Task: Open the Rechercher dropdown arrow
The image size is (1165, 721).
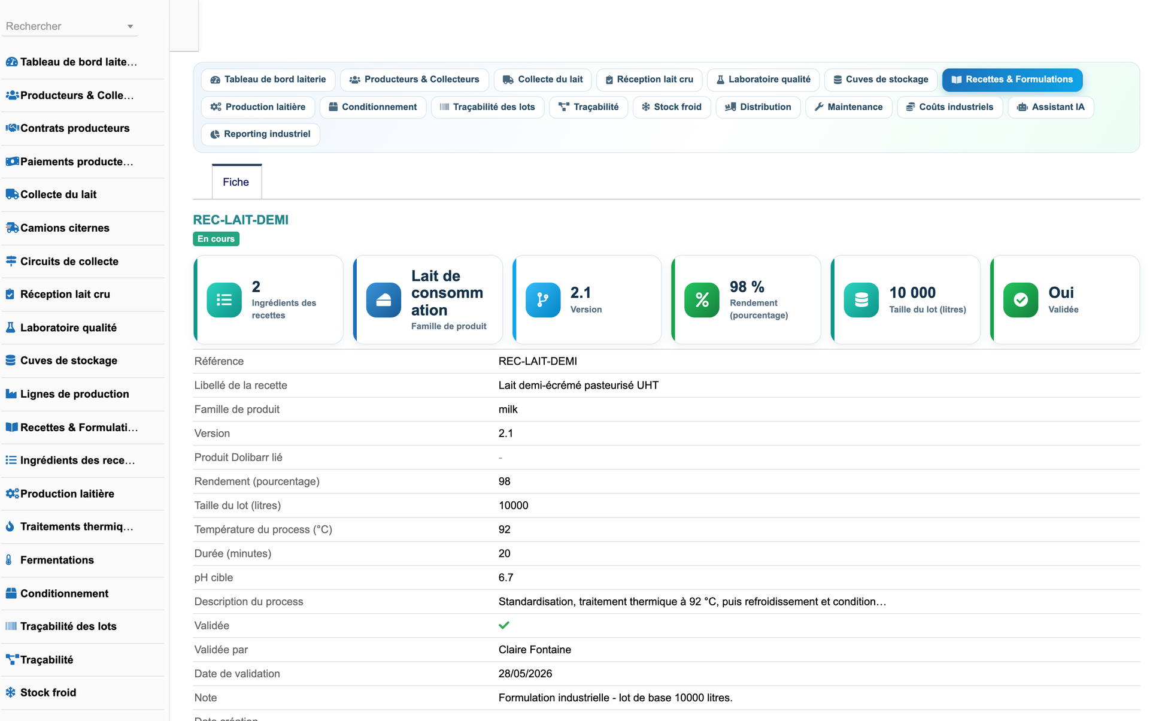Action: (130, 26)
